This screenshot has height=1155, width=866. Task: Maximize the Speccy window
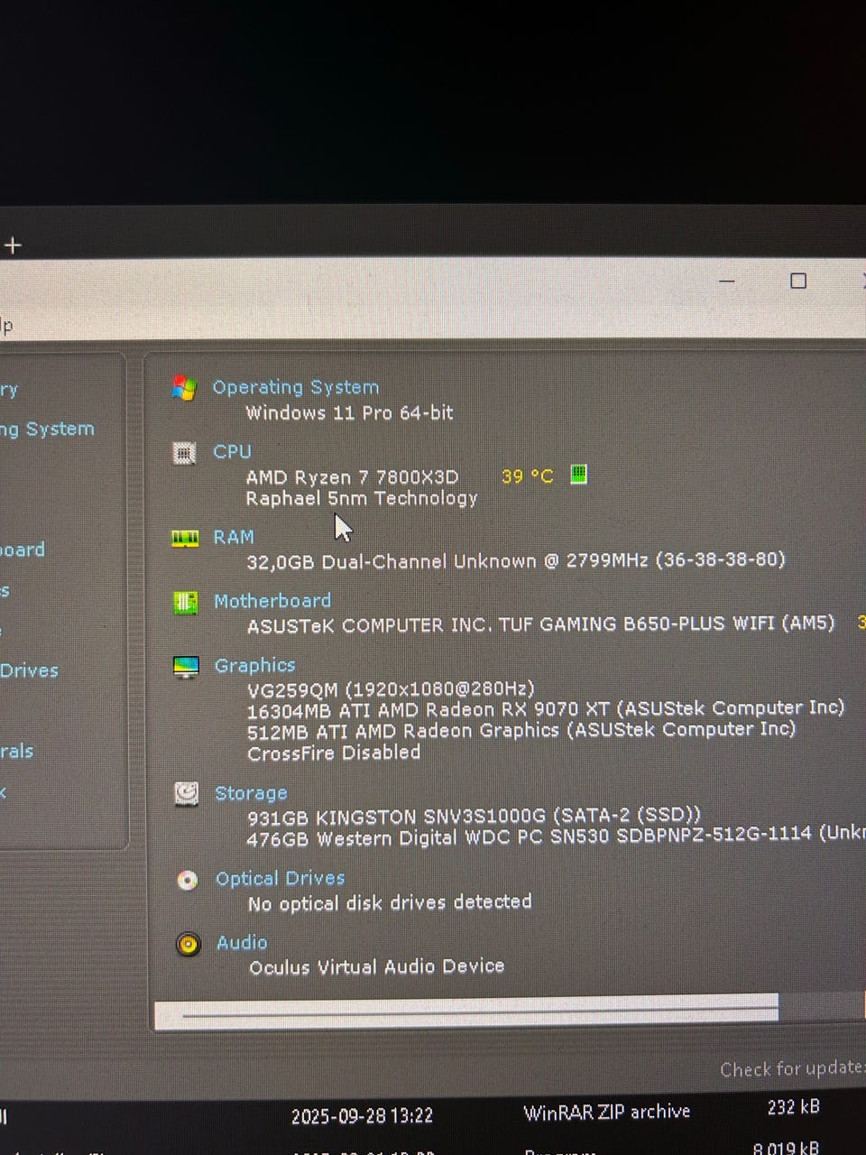click(x=798, y=282)
